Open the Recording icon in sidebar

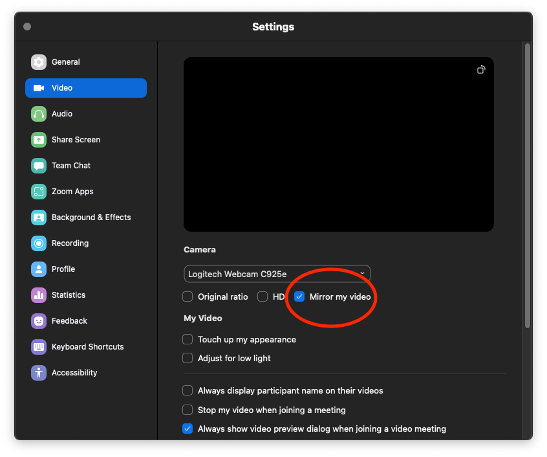click(x=39, y=243)
